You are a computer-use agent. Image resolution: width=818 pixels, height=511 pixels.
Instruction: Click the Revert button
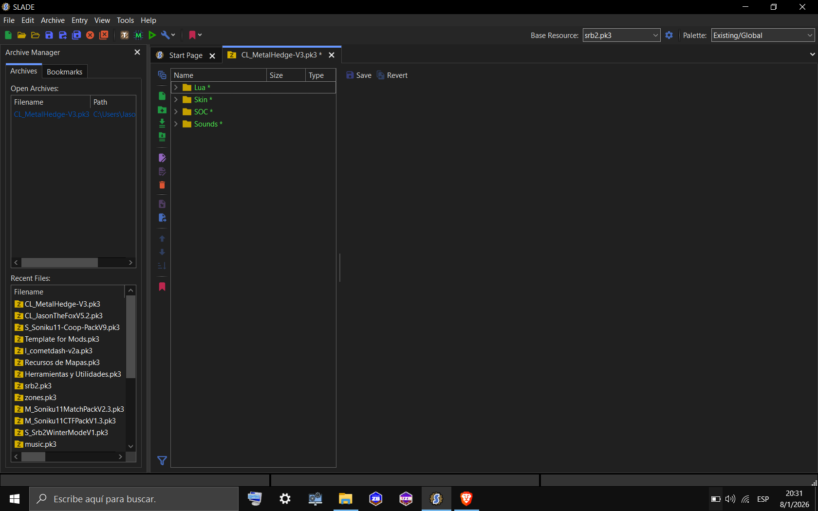pos(392,75)
